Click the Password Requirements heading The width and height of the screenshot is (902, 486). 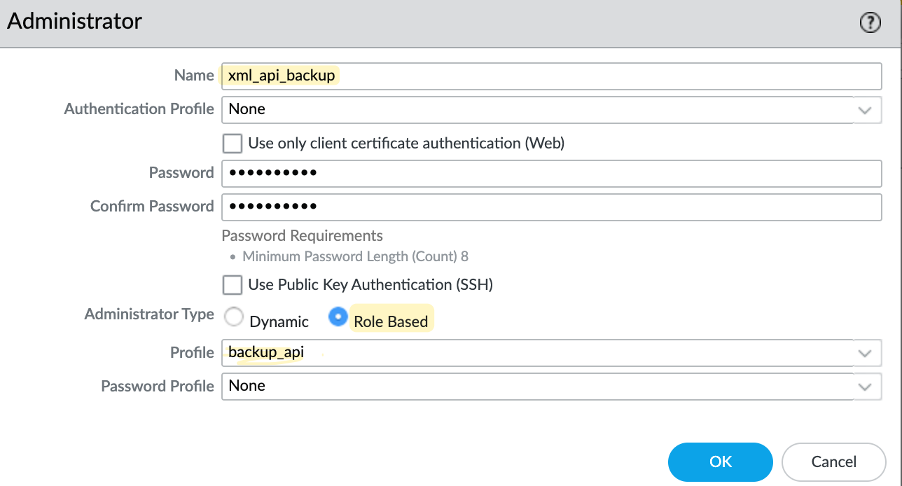click(x=302, y=235)
